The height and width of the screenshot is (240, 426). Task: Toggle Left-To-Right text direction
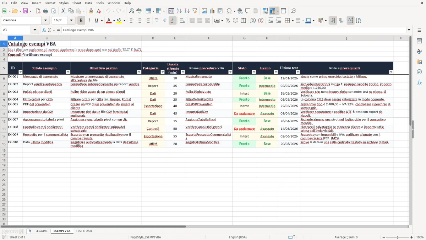[x=333, y=21]
